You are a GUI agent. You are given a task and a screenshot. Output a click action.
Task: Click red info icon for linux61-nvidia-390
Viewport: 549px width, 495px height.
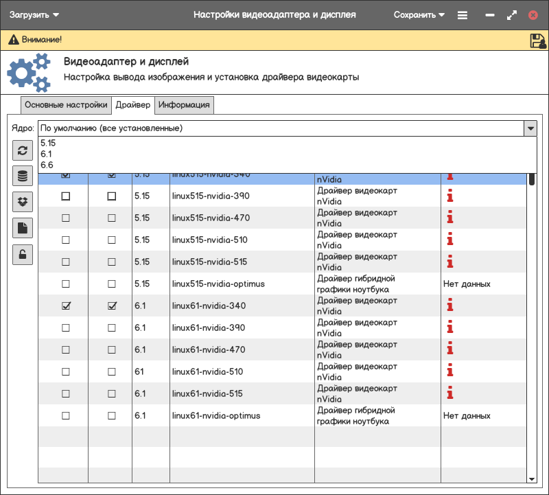click(450, 328)
